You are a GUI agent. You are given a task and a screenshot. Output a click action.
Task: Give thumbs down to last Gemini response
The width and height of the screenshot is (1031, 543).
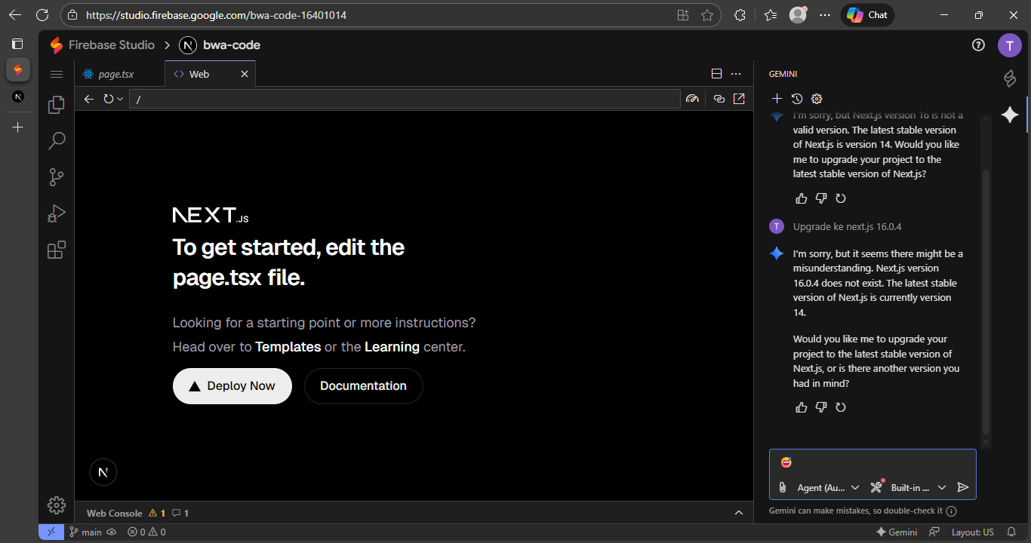pos(821,407)
